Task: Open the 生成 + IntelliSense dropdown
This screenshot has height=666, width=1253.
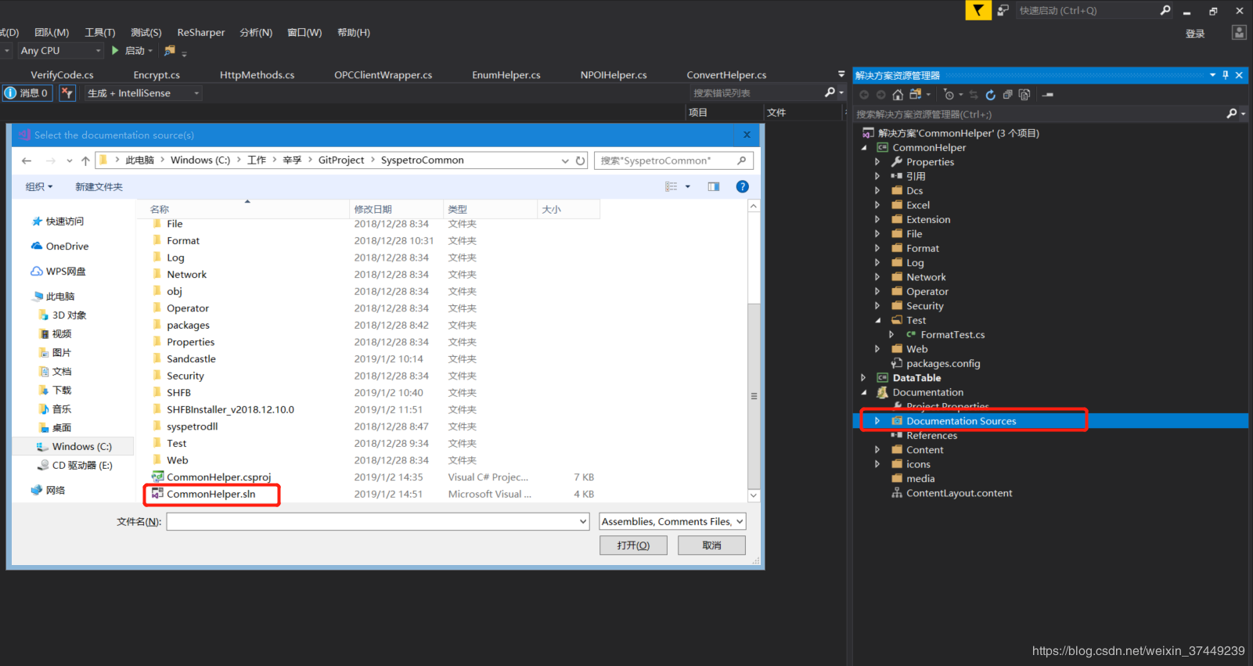Action: pos(142,93)
